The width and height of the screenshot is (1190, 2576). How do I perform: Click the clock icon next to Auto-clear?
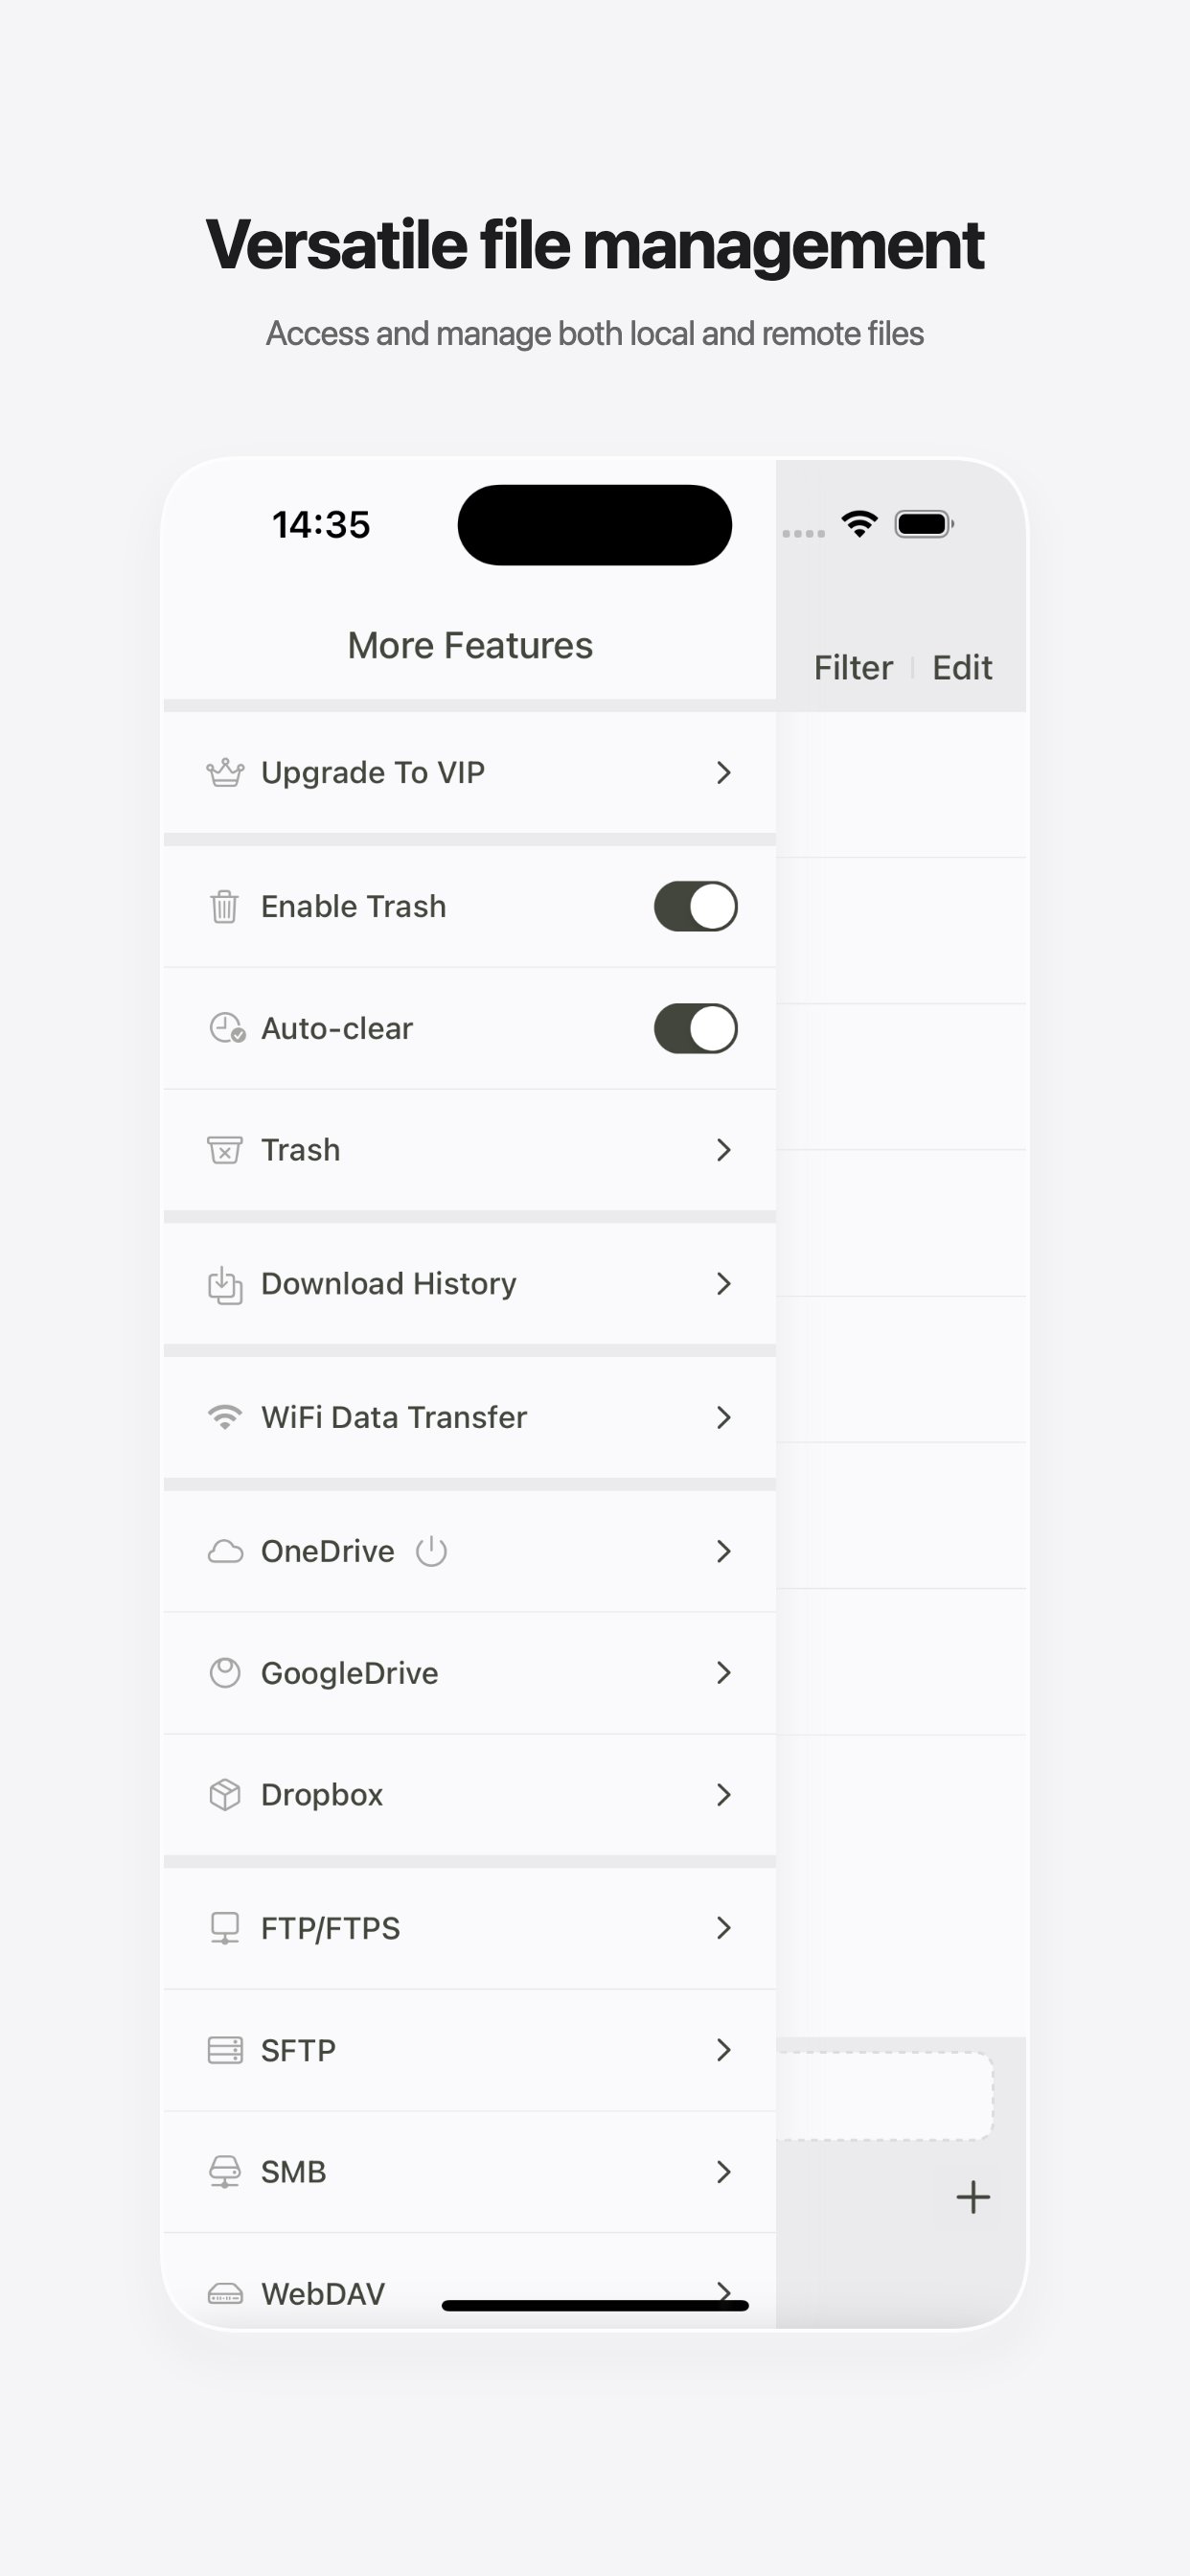tap(226, 1029)
